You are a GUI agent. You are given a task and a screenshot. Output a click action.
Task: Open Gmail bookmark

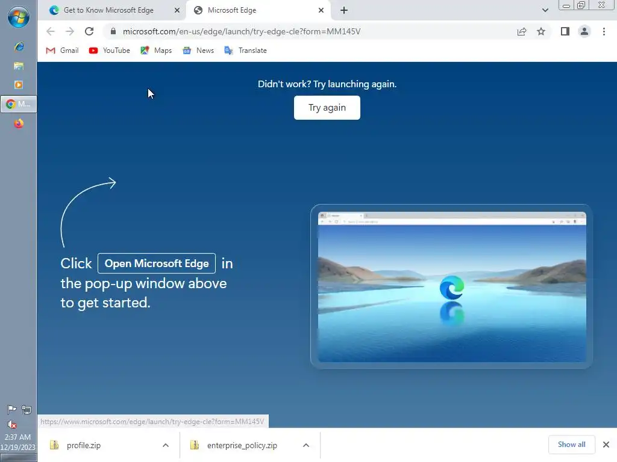tap(63, 51)
